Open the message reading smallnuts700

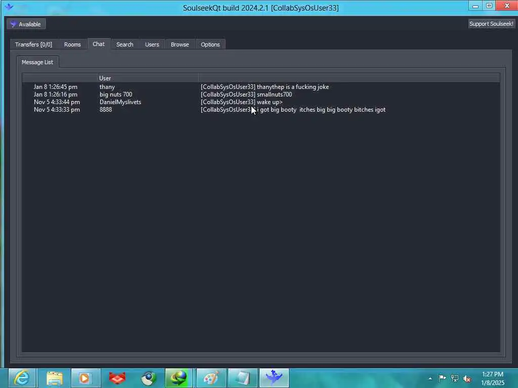pyautogui.click(x=246, y=94)
